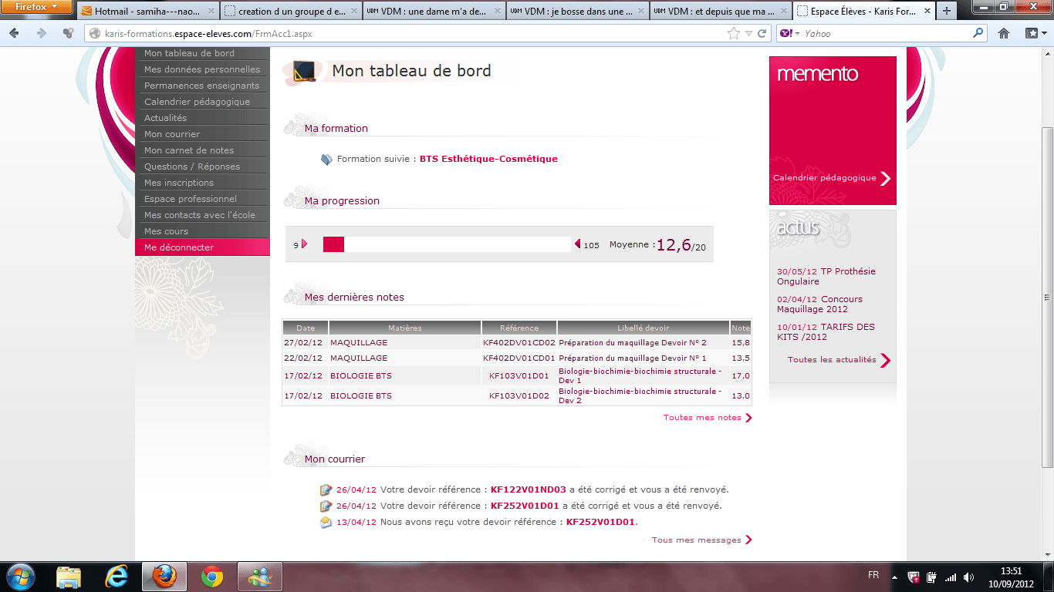Click Me déconnecter to log out

(179, 247)
